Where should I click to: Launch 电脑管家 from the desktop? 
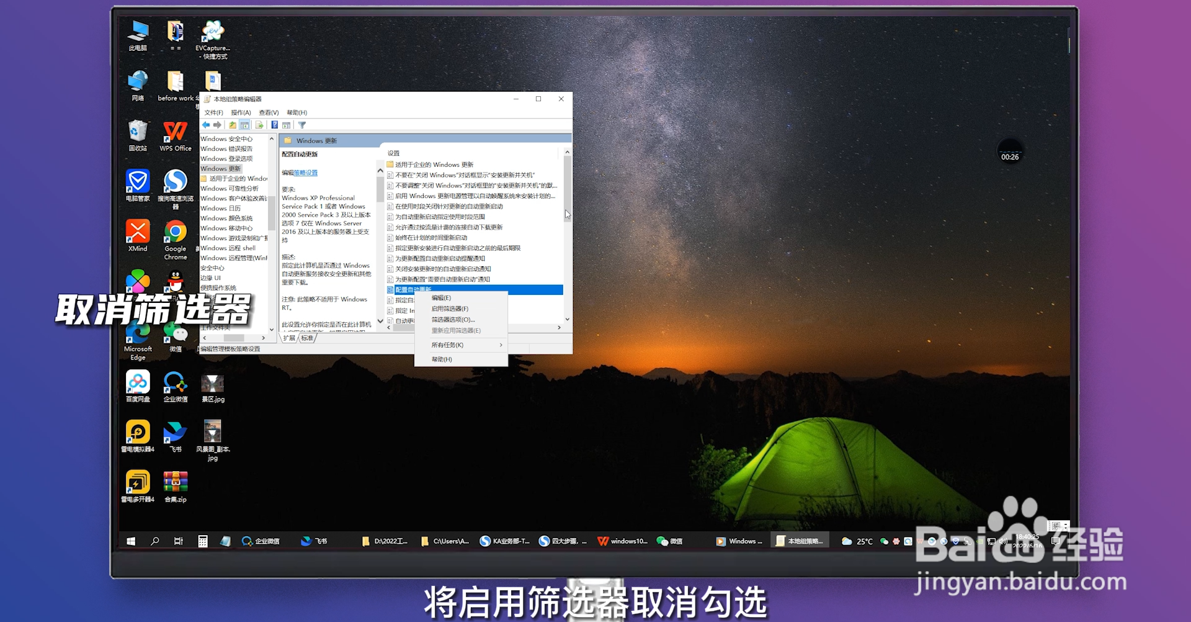138,186
